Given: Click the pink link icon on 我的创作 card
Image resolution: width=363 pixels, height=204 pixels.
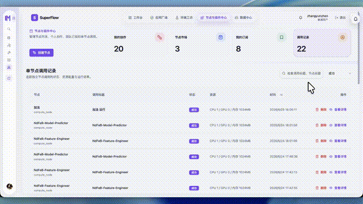Looking at the screenshot, I should click(159, 37).
